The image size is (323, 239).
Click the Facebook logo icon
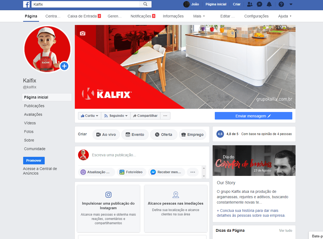(x=26, y=4)
